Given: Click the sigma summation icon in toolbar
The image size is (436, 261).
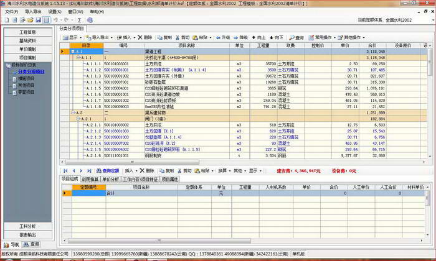Looking at the screenshot, I should tap(80, 20).
